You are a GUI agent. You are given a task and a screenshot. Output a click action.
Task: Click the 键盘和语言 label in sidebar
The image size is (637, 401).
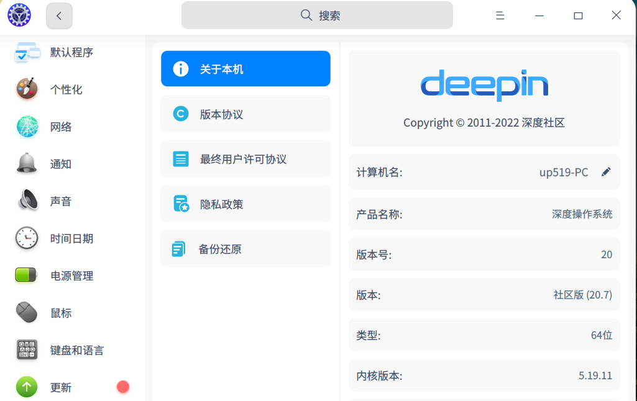[x=77, y=350]
